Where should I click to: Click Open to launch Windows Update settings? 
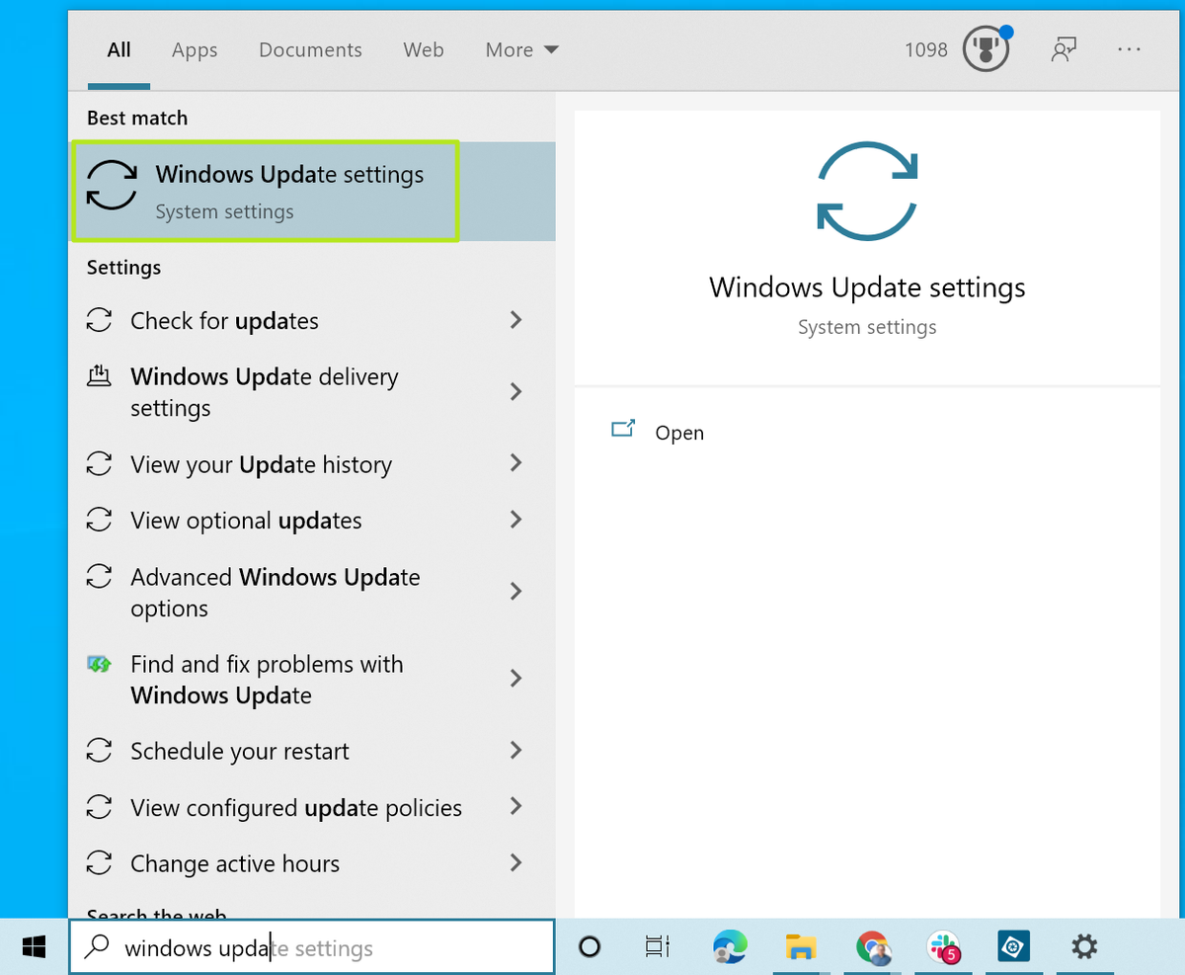click(678, 433)
